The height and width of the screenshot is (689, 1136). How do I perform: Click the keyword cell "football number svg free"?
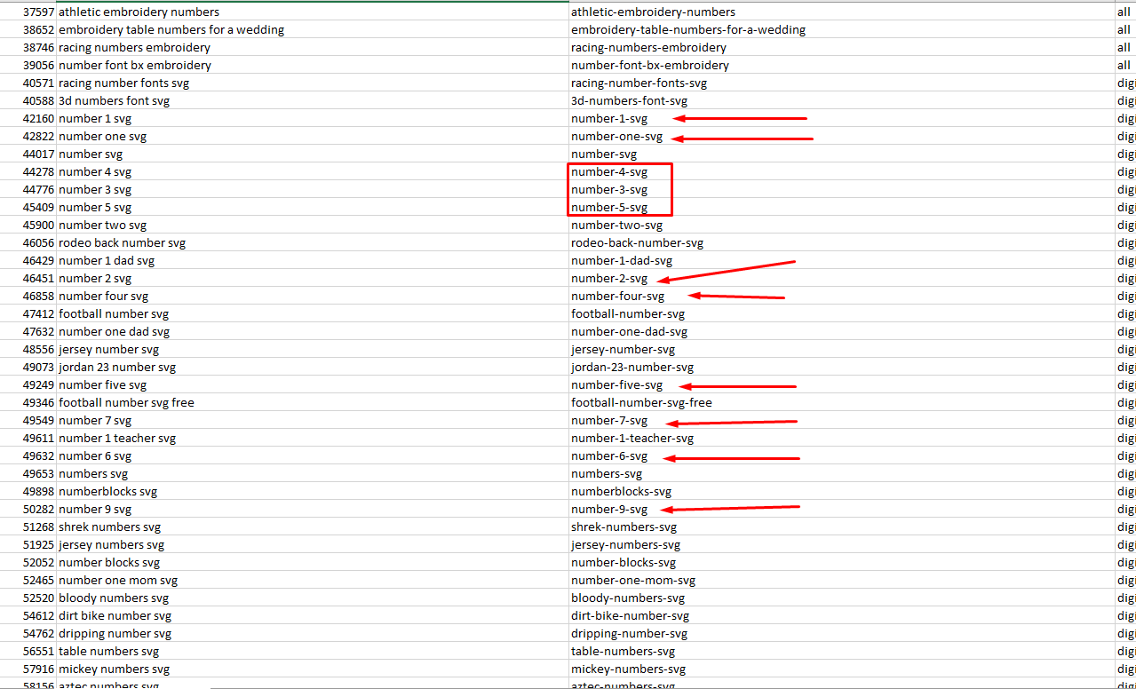pos(126,403)
